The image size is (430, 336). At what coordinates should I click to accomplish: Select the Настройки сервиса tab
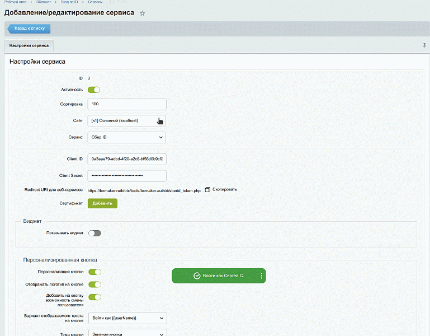29,45
